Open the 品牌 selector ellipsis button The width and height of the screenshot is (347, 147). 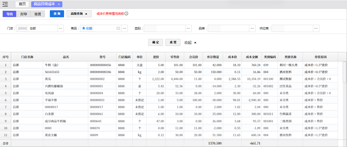pyautogui.click(x=252, y=28)
